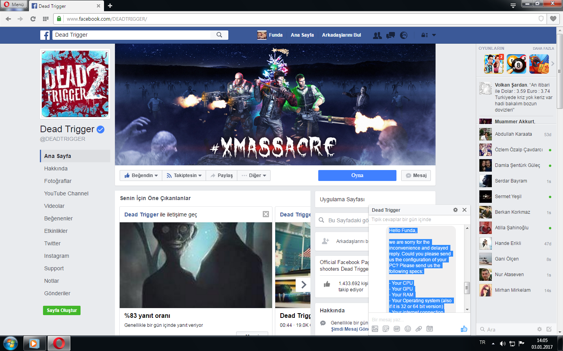Expand the account dropdown arrow
Image resolution: width=563 pixels, height=351 pixels.
point(434,35)
